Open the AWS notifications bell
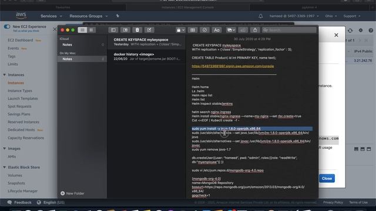 (x=260, y=16)
